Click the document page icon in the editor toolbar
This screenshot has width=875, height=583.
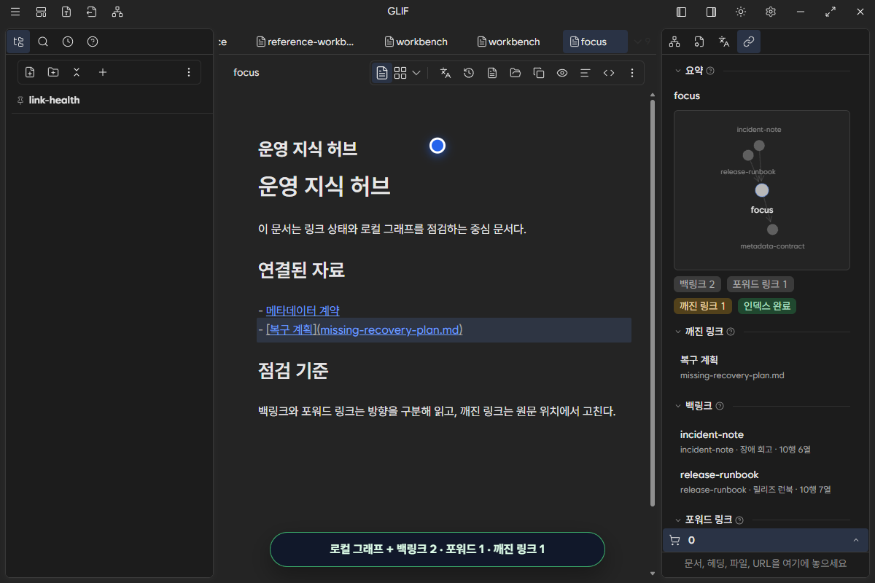point(492,73)
